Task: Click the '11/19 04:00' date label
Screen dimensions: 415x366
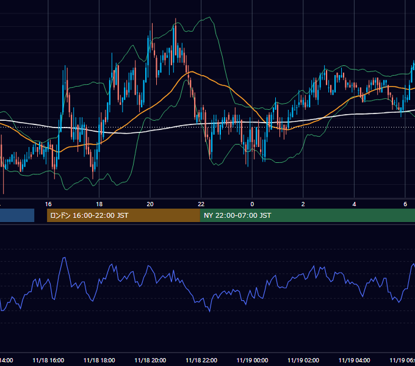Action: (x=354, y=360)
